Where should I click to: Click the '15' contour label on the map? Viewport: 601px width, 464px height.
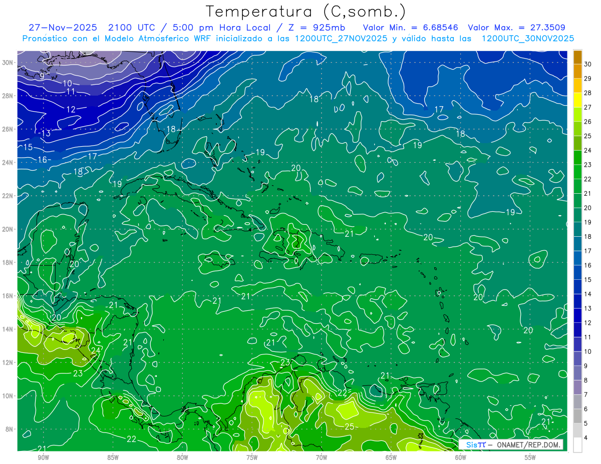28,147
